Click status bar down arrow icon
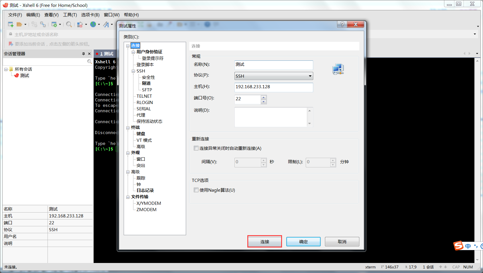483x273 pixels. pos(445,267)
